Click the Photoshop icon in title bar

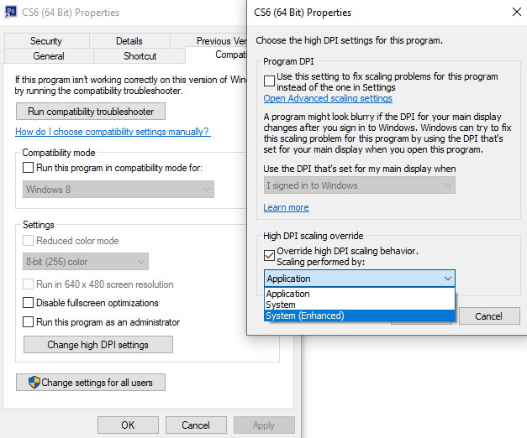coord(13,13)
